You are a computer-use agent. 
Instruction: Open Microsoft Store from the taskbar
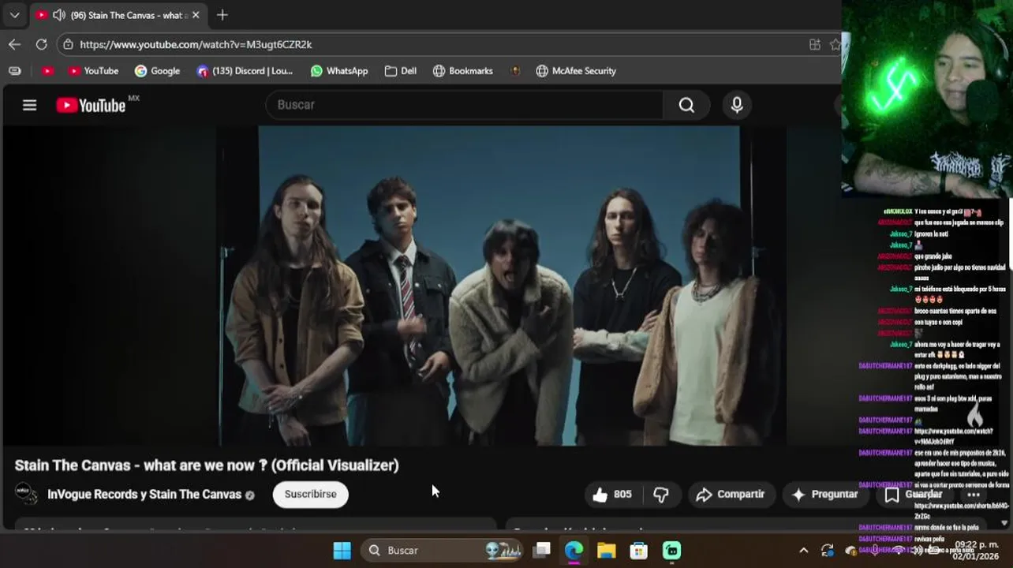click(639, 551)
